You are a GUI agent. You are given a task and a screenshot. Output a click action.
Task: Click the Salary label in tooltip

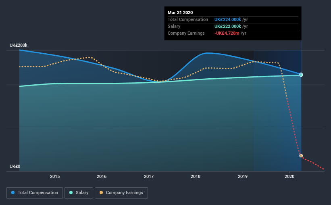(x=174, y=26)
